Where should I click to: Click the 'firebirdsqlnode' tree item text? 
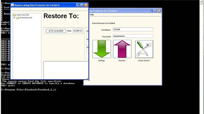pos(26,17)
